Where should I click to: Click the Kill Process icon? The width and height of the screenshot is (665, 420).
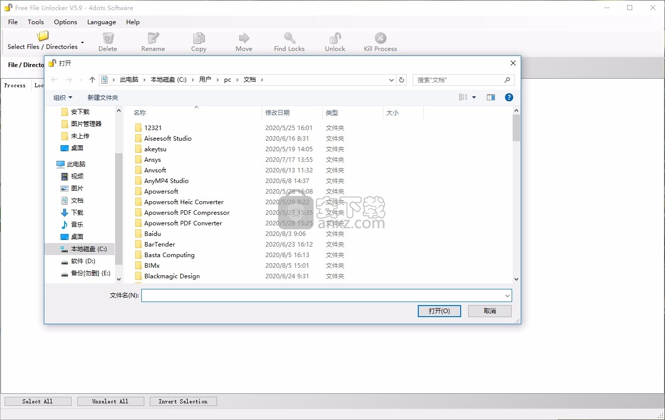tap(380, 38)
